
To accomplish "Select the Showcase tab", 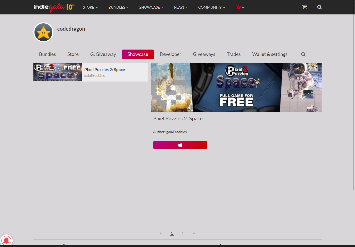I will point(138,54).
